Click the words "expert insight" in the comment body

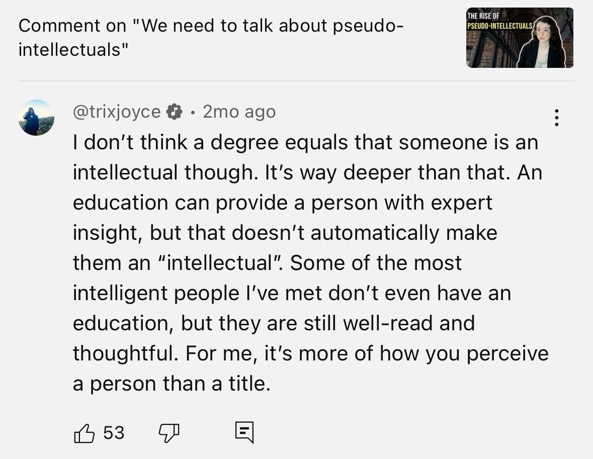pyautogui.click(x=453, y=203)
